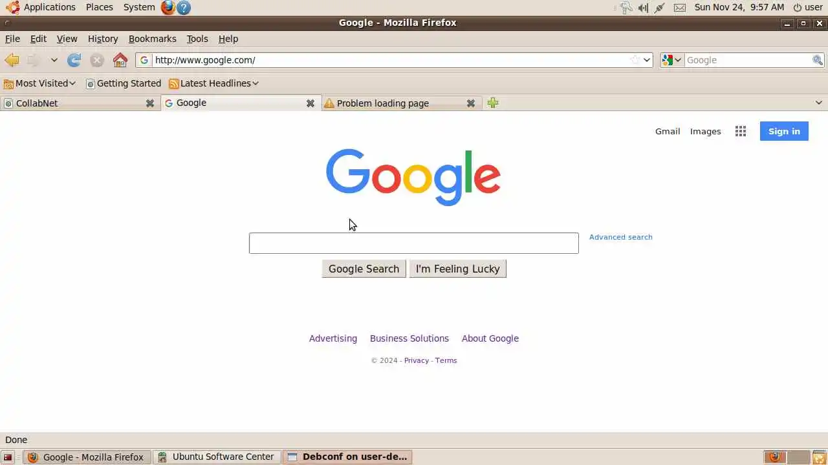Viewport: 828px width, 465px height.
Task: Close the Problem loading page tab
Action: point(471,103)
